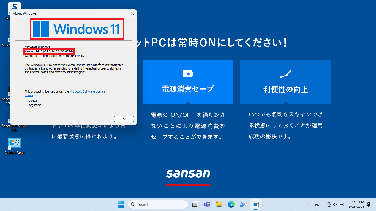
Task: Open the notification bell in the tray
Action: point(369,204)
